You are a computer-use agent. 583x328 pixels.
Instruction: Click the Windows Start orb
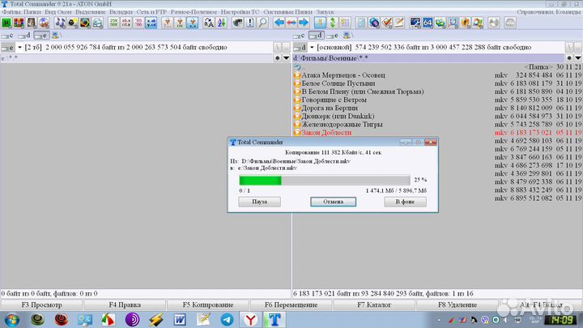(x=11, y=320)
